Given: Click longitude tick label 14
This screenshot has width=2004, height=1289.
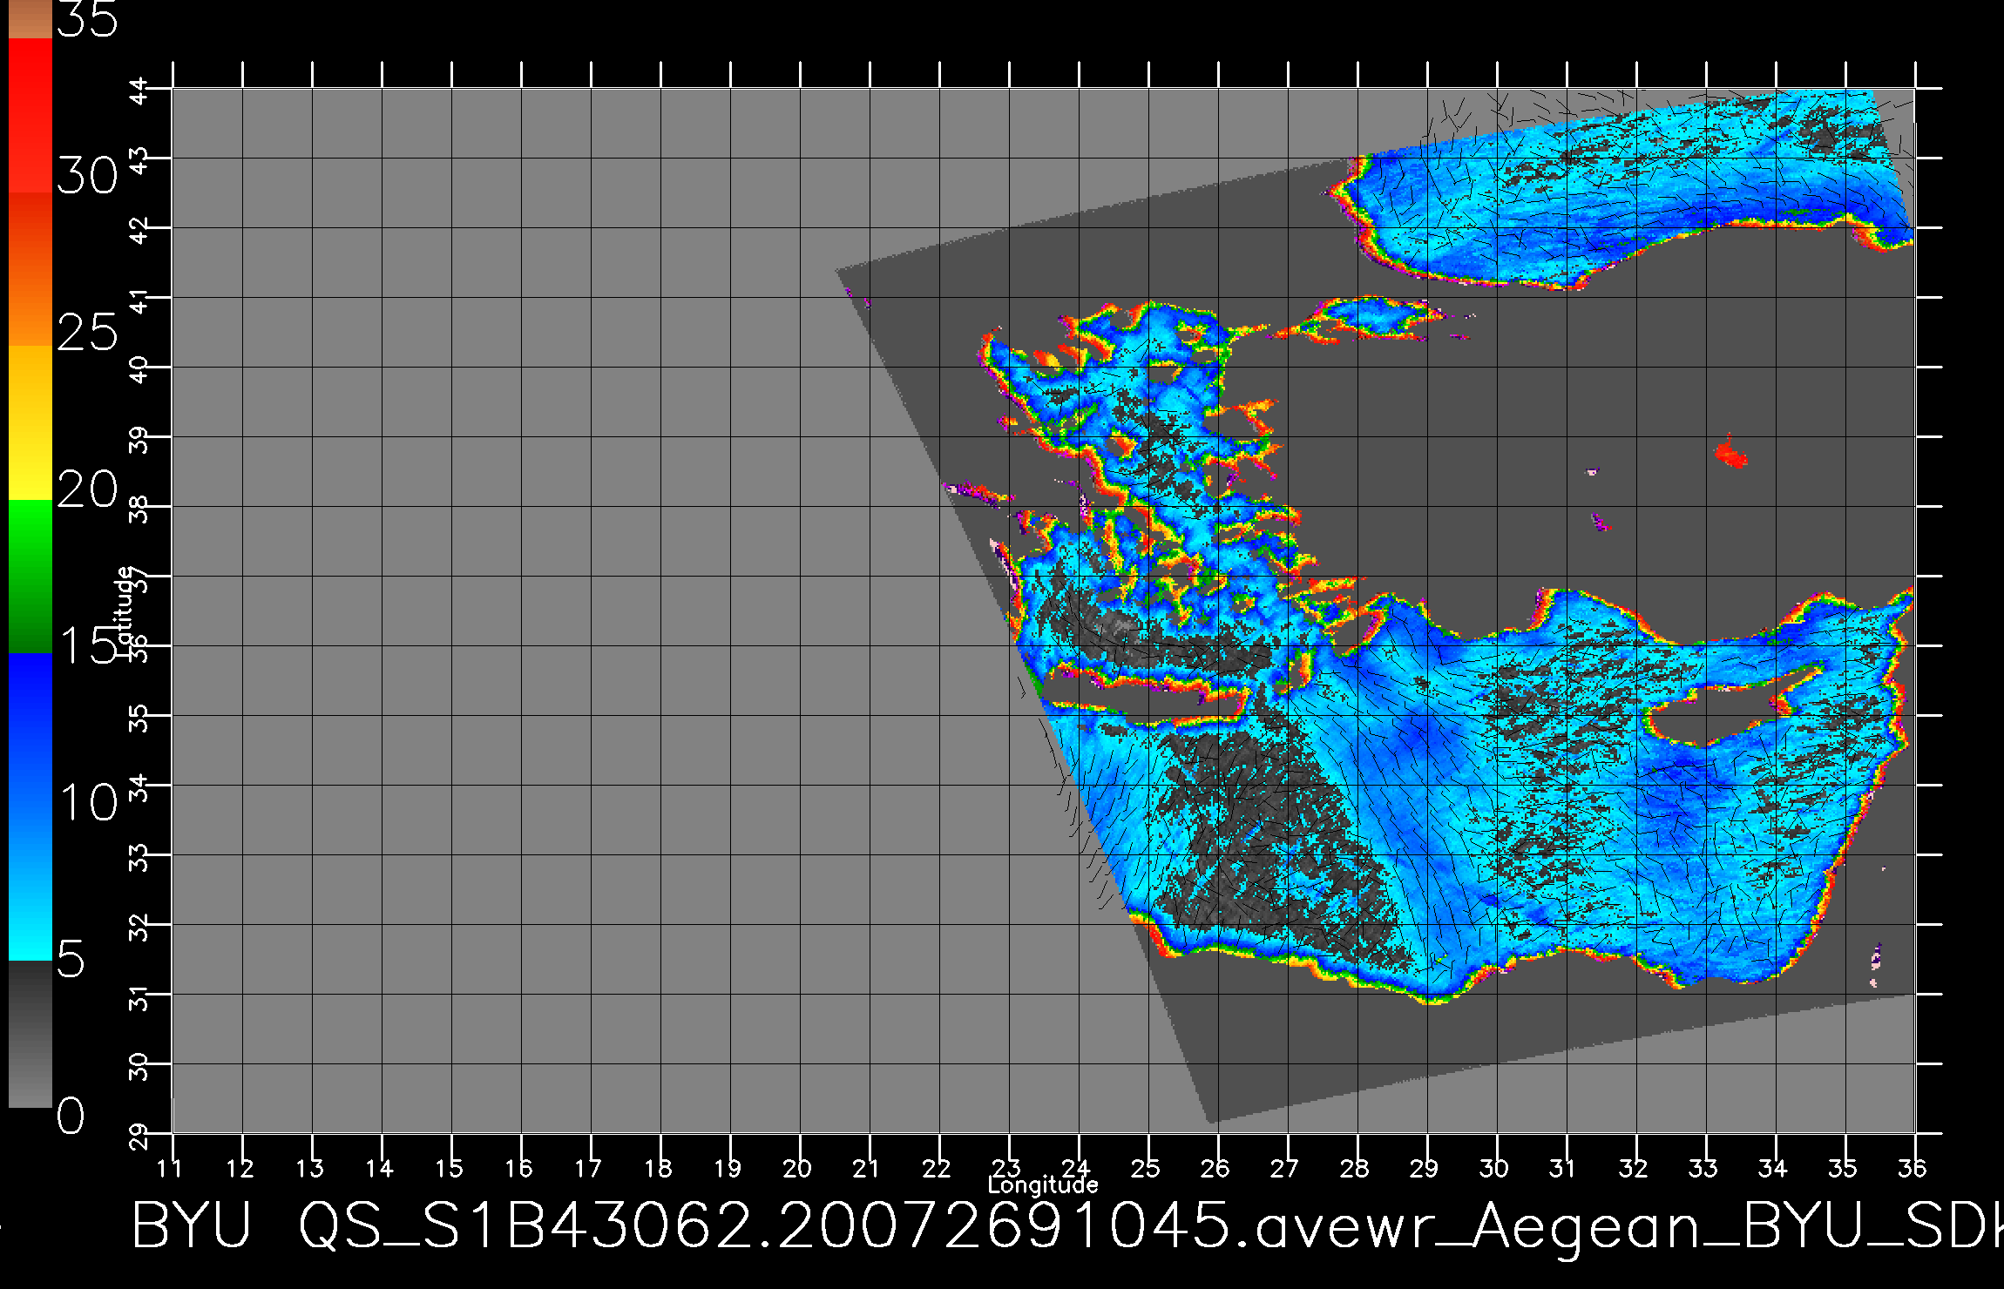Looking at the screenshot, I should [379, 1168].
